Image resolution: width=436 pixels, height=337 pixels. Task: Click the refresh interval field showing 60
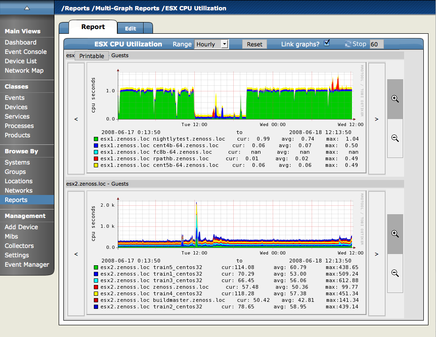[x=376, y=44]
